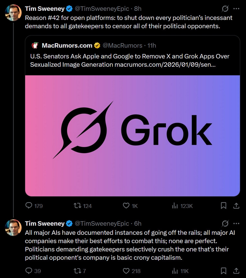Screen dimensions: 246x278
Task: Expand more options on the second post
Action: tap(236, 223)
